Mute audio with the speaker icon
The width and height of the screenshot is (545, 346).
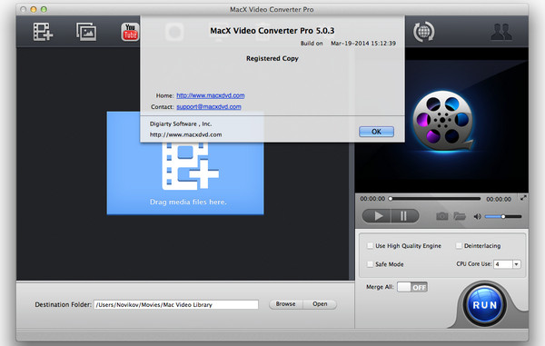point(477,216)
